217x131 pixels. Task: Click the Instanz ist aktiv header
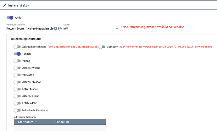click(x=19, y=5)
